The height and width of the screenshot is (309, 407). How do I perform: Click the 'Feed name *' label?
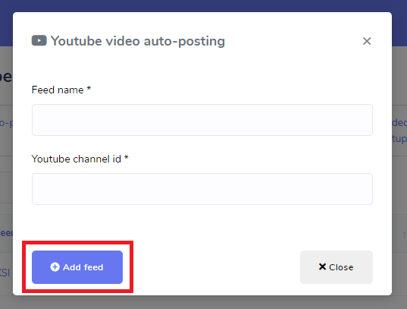pyautogui.click(x=61, y=90)
